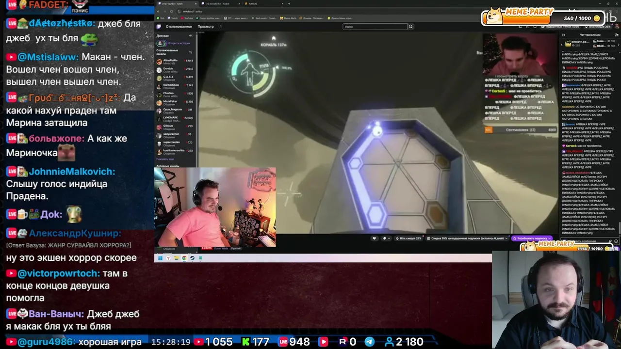Expand the Возобновить подписку dropdown
This screenshot has width=621, height=349.
(x=550, y=238)
